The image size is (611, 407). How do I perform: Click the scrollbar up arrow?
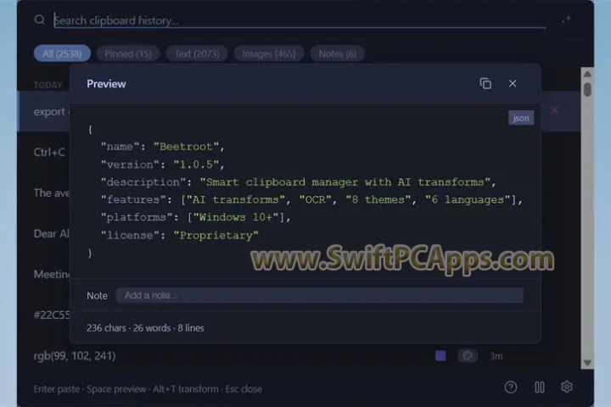coord(587,74)
